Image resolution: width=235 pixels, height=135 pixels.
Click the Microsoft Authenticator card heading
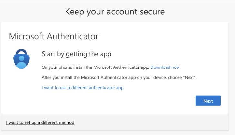click(54, 36)
